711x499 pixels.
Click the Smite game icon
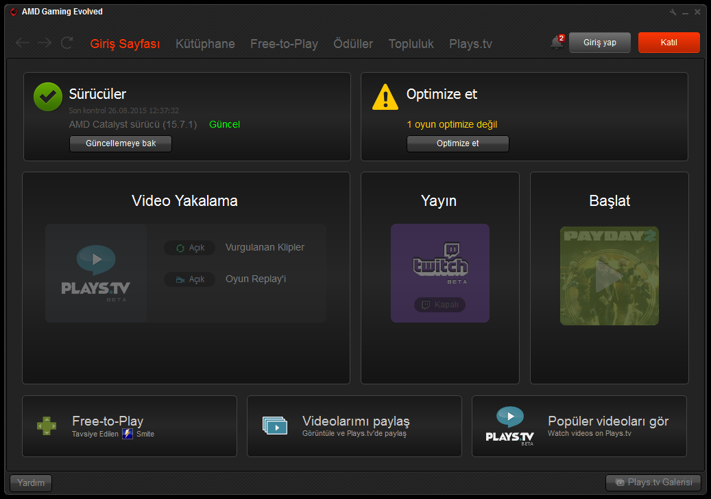pos(128,434)
